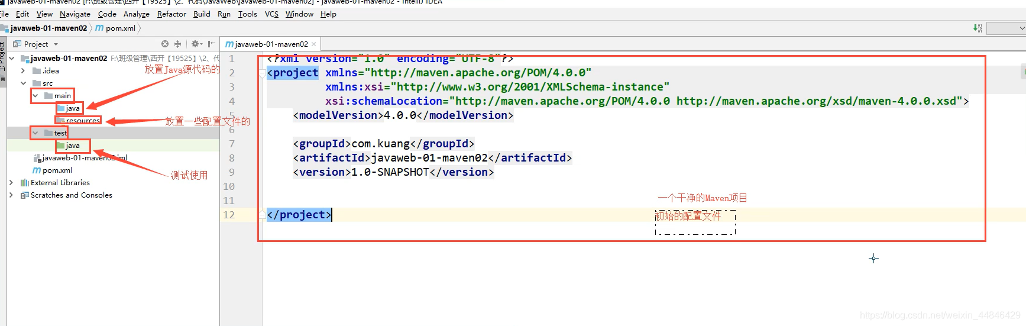Click the locate-in-tree target icon in Project panel
The height and width of the screenshot is (326, 1026).
[x=165, y=44]
